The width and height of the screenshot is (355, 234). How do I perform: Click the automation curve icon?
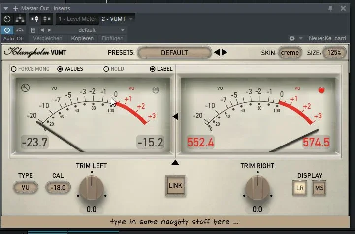(x=20, y=30)
